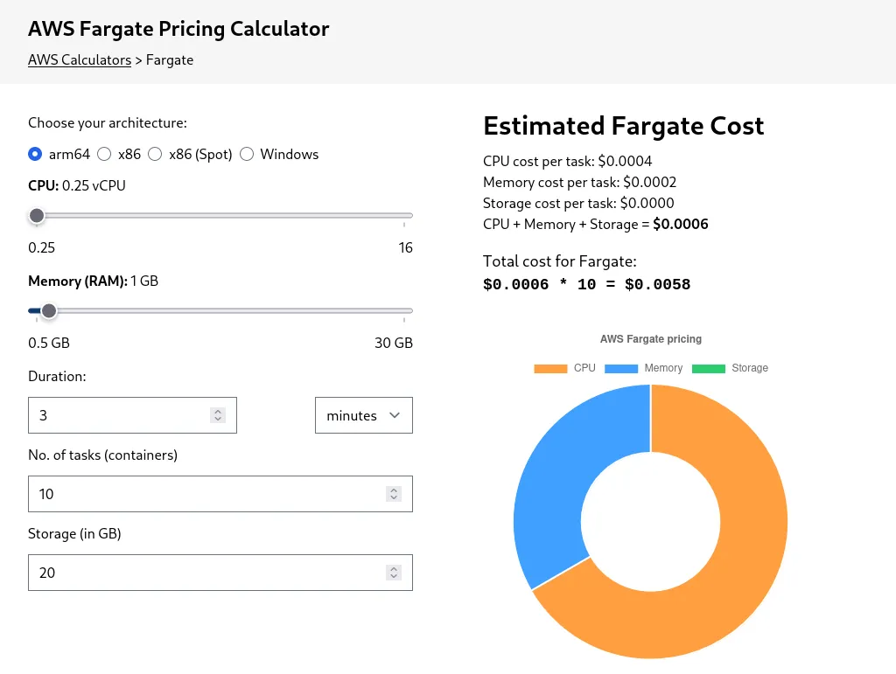This screenshot has height=674, width=896.
Task: Click the 'Fargate' breadcrumb text
Action: pyautogui.click(x=170, y=60)
